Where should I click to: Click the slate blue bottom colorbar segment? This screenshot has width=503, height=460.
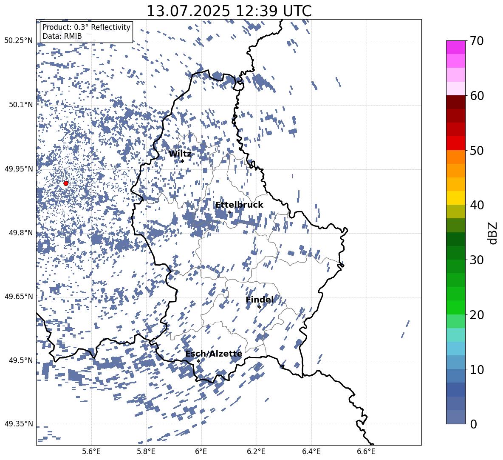[x=455, y=417]
